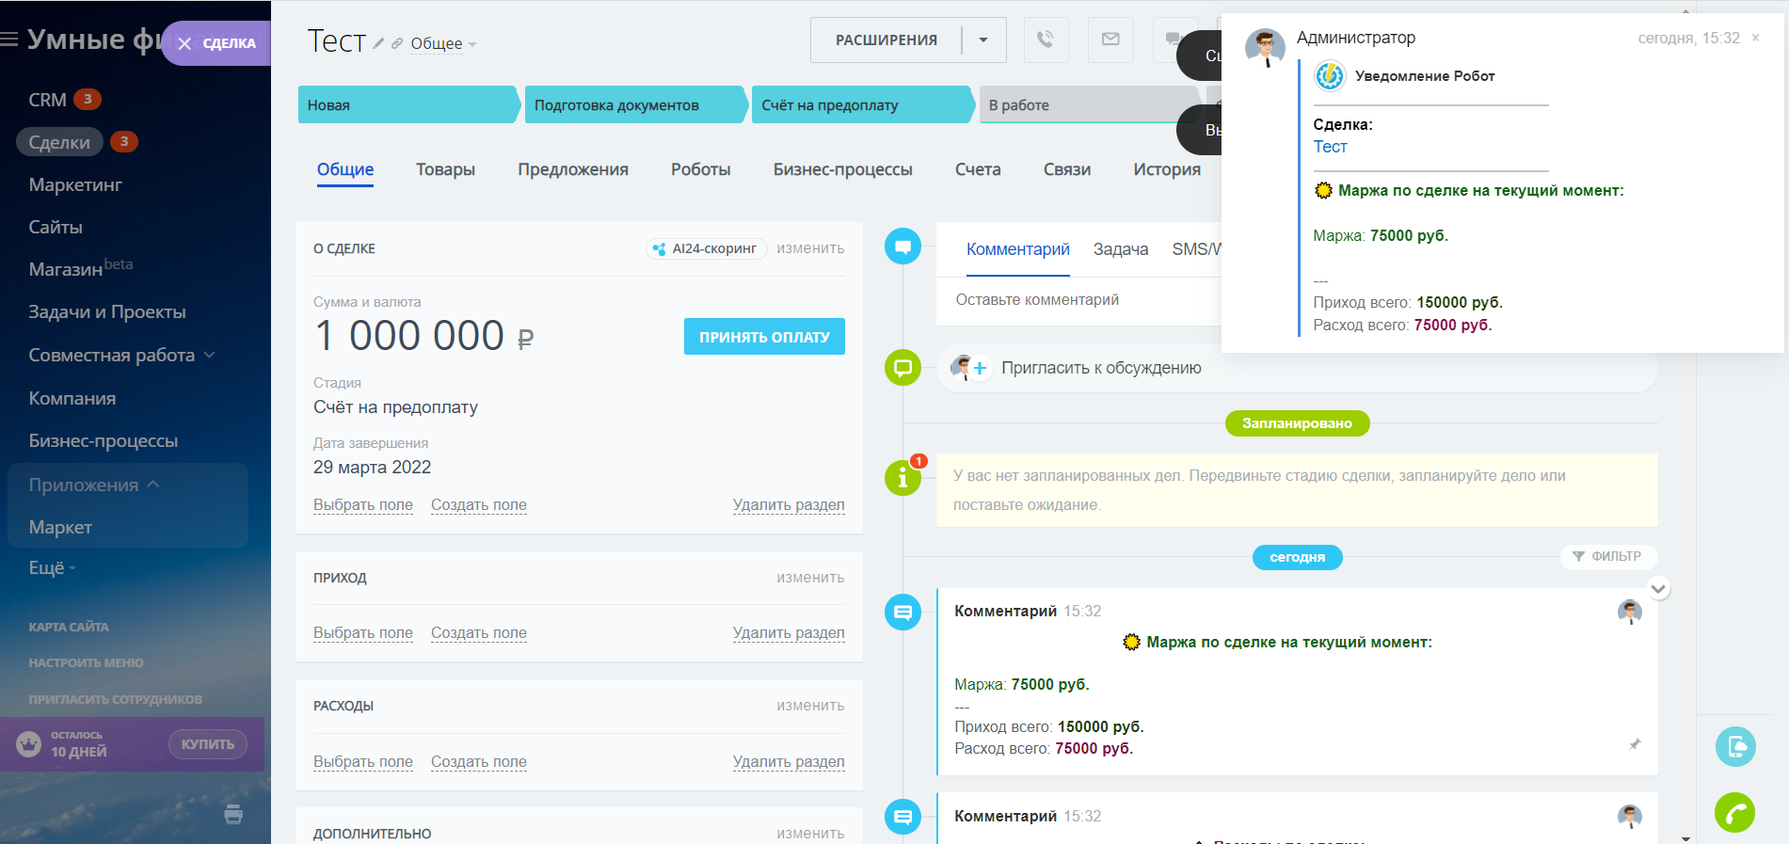Open Маркетинг in the left sidebar
This screenshot has width=1789, height=844.
pyautogui.click(x=75, y=184)
